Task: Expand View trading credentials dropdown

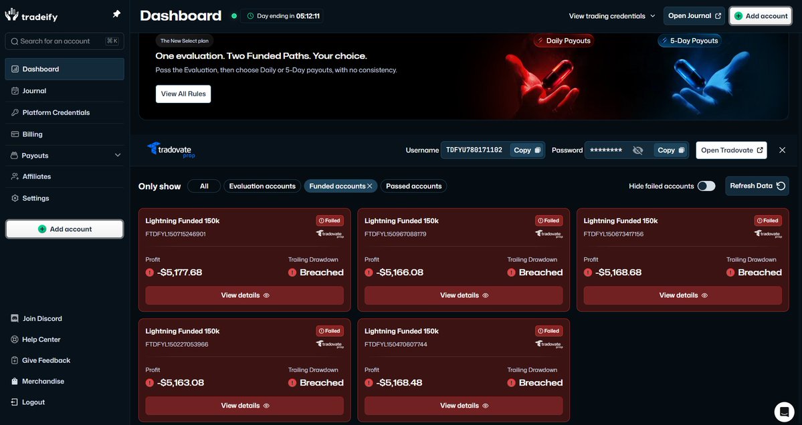Action: click(x=612, y=16)
